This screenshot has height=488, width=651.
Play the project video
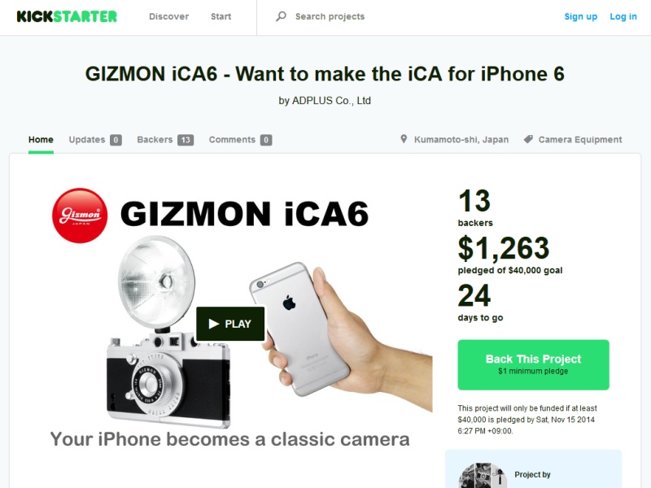230,324
